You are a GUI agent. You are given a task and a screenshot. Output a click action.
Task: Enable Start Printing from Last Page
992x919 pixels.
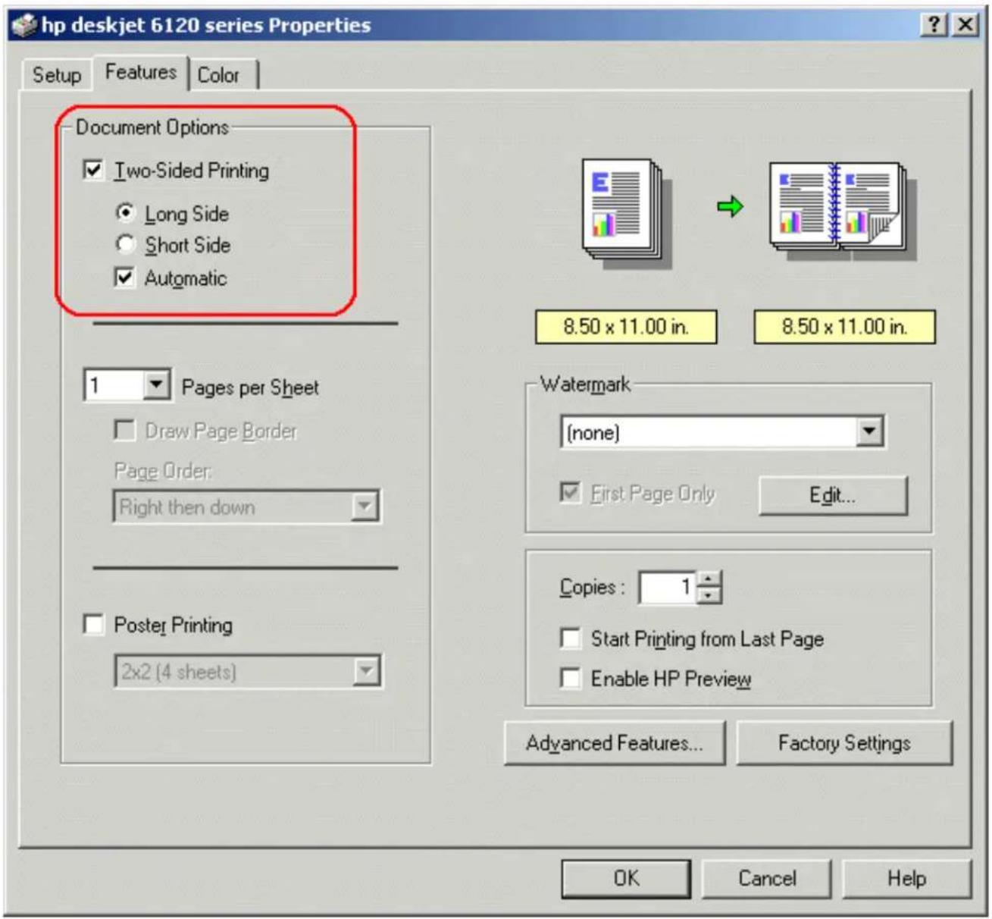coord(570,638)
